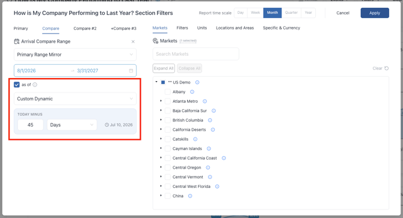Click the info icon next to Central Vermont
The height and width of the screenshot is (218, 403).
(x=210, y=177)
